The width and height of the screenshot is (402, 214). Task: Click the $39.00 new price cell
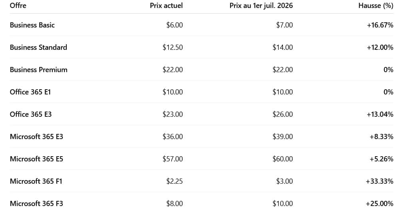[283, 136]
